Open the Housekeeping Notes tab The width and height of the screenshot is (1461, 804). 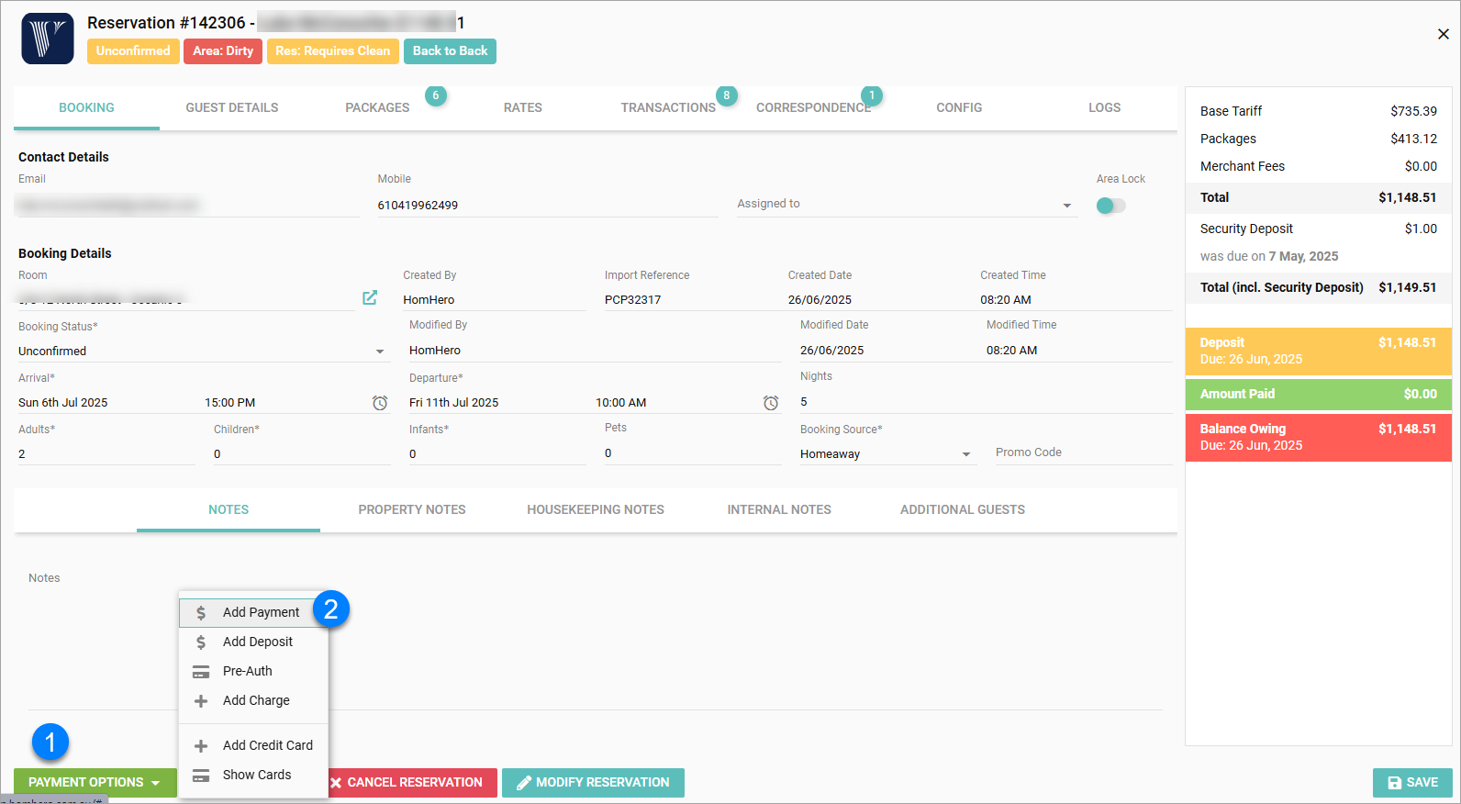[595, 510]
